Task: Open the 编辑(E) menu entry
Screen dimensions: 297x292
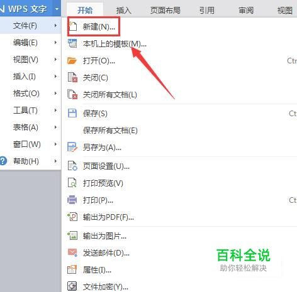Action: coord(30,43)
